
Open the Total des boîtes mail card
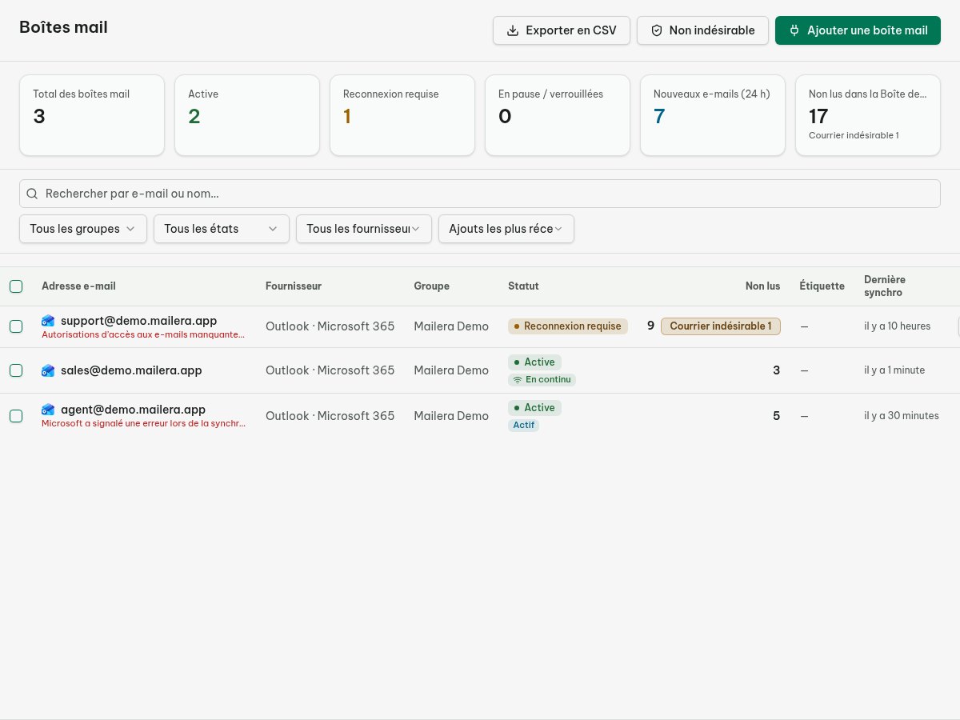tap(92, 115)
